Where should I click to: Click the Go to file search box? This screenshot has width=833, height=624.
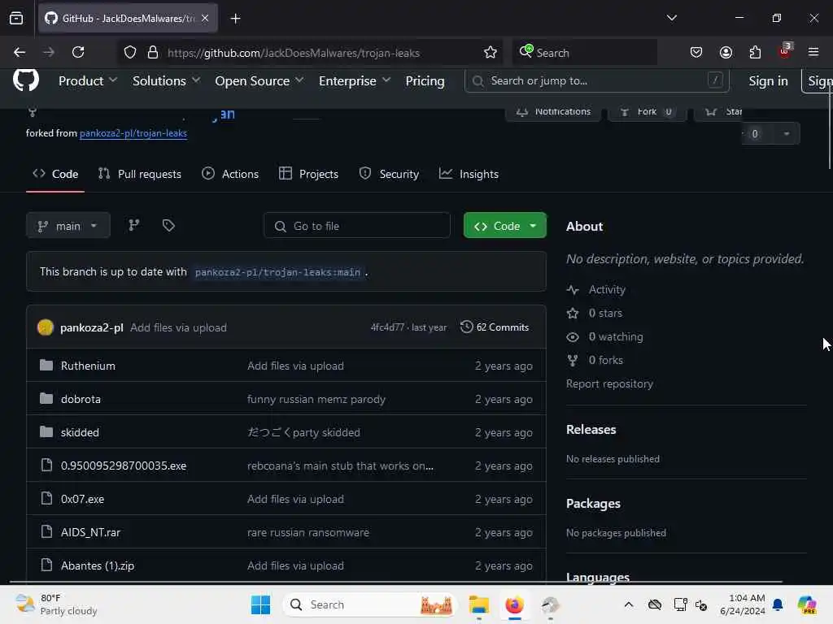357,226
